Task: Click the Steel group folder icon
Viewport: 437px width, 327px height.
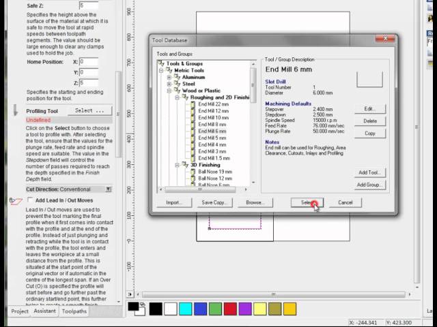Action: point(177,83)
